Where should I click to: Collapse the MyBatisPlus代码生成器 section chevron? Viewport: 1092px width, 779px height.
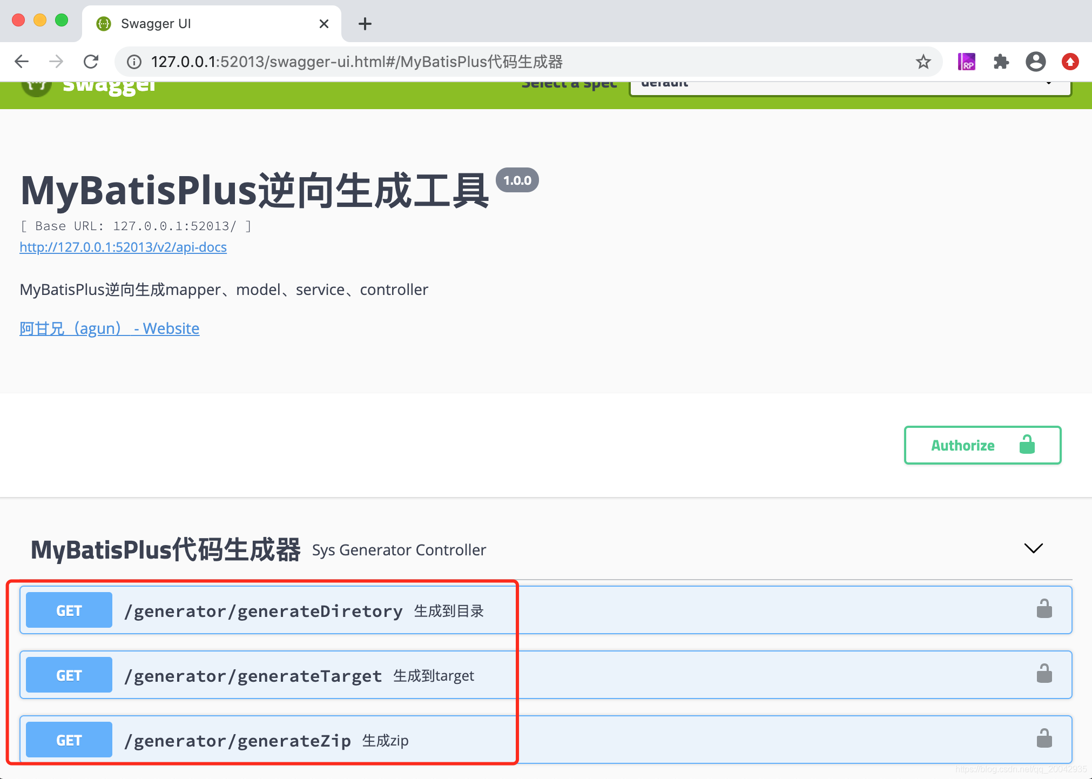point(1033,549)
